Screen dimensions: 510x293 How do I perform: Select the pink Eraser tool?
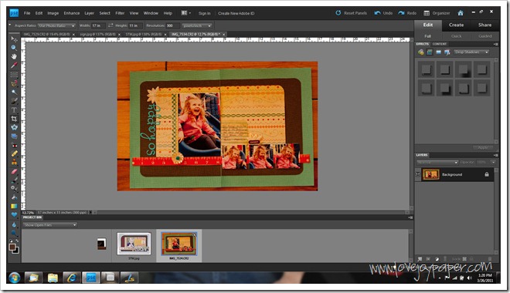pos(14,171)
